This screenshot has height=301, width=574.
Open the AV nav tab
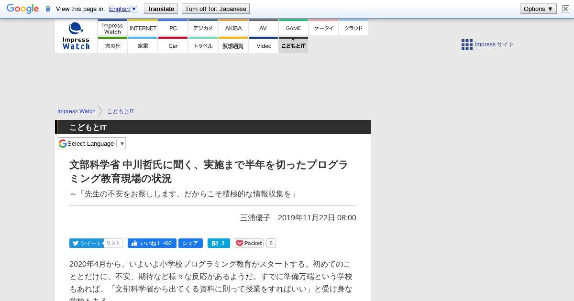[x=263, y=28]
